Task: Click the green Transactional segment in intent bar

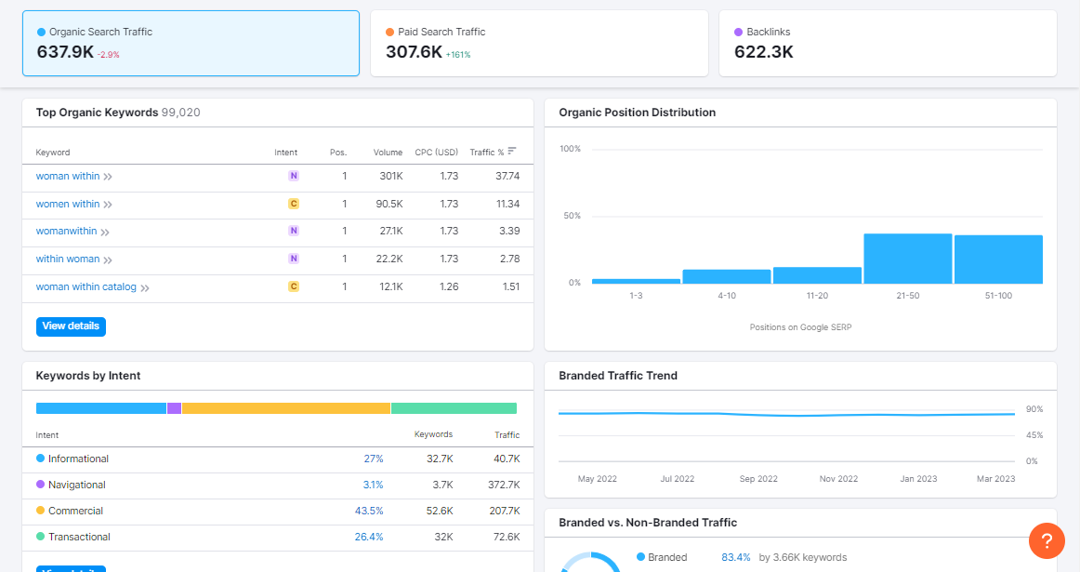Action: click(x=454, y=408)
